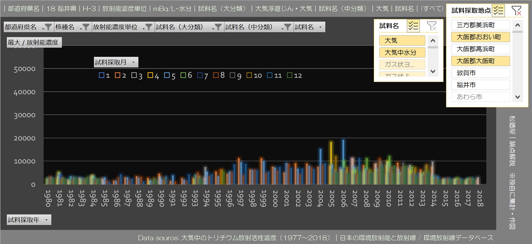The width and height of the screenshot is (532, 244).
Task: Select legend entry for month 9
Action: [235, 75]
